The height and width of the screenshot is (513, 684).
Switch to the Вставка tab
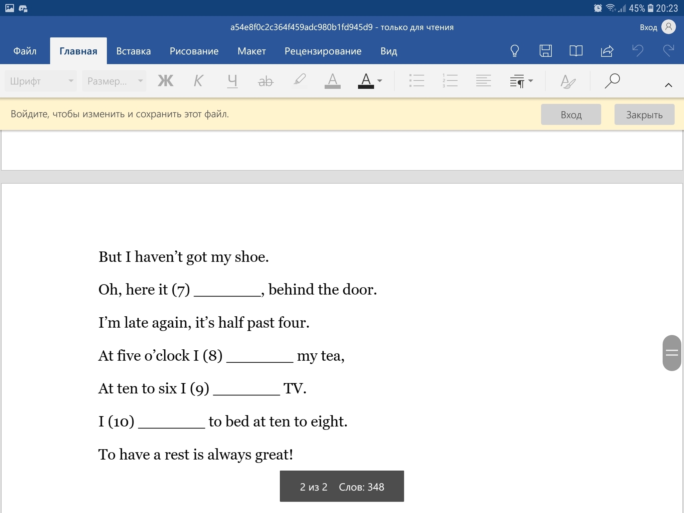134,51
